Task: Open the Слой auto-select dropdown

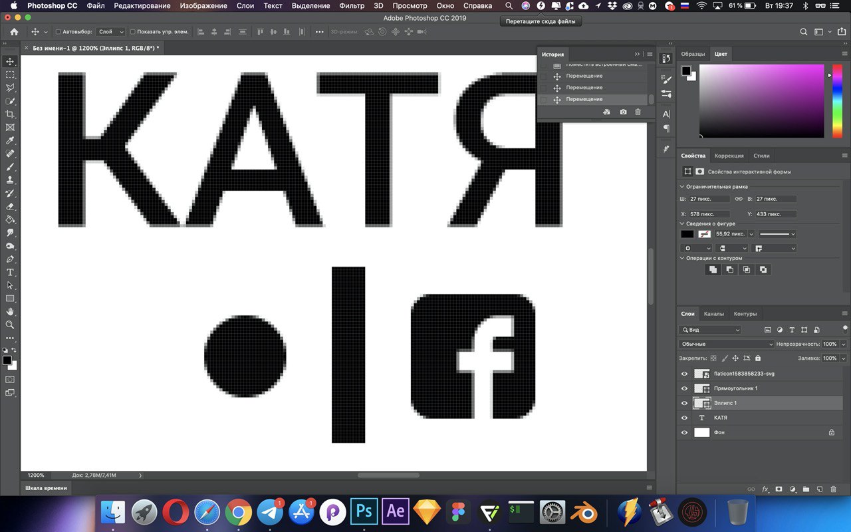Action: [x=110, y=32]
